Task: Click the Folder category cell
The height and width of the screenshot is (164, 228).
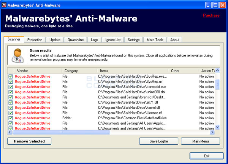Action: [x=67, y=118]
